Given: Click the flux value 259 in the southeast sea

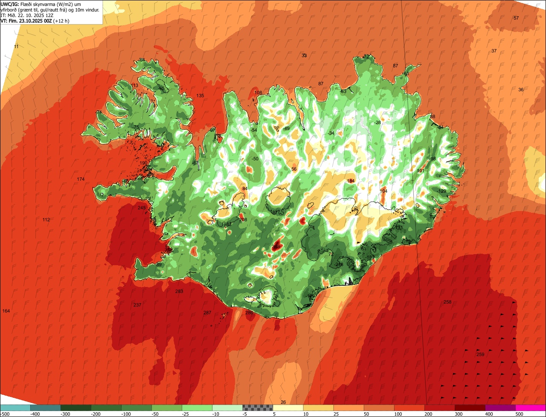Looking at the screenshot, I should pyautogui.click(x=480, y=355).
